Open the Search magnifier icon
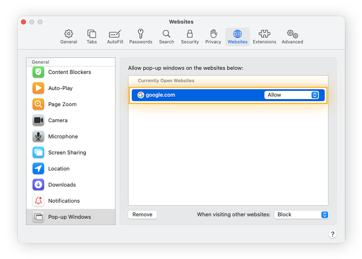 (166, 34)
